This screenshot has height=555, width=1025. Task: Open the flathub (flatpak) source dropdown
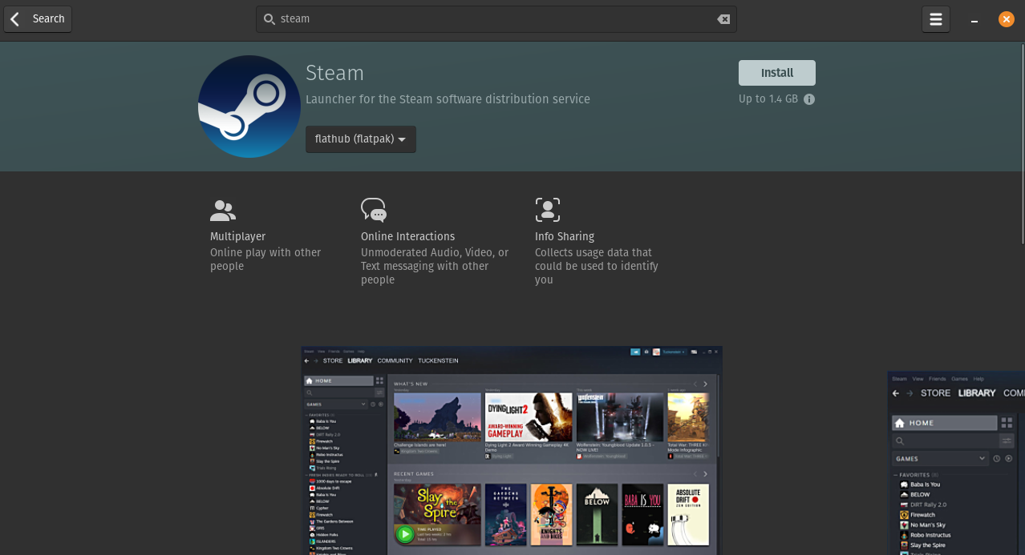pos(360,139)
